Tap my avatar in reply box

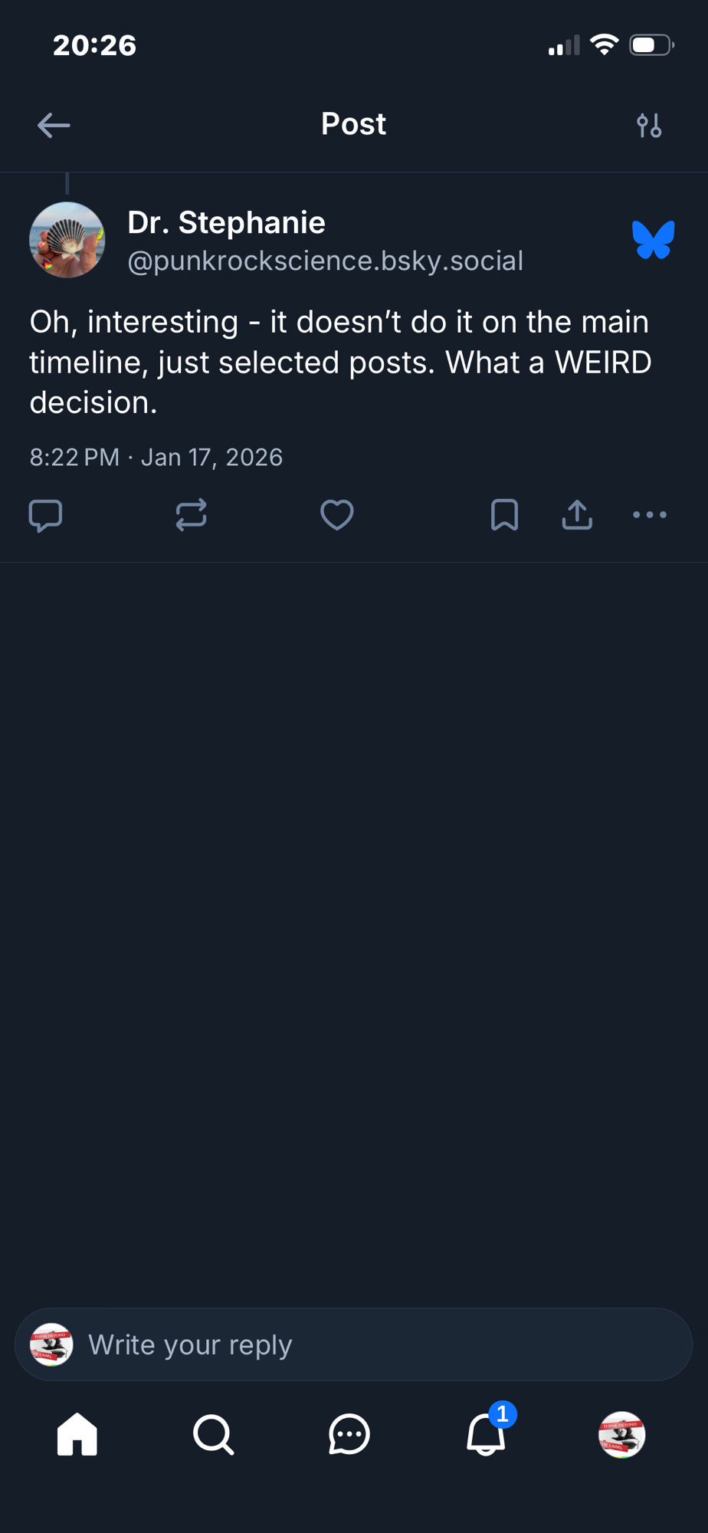[51, 1344]
